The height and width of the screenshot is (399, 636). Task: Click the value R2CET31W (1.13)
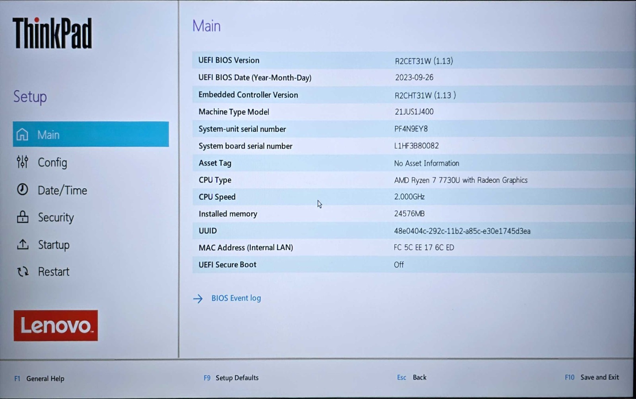(x=424, y=61)
